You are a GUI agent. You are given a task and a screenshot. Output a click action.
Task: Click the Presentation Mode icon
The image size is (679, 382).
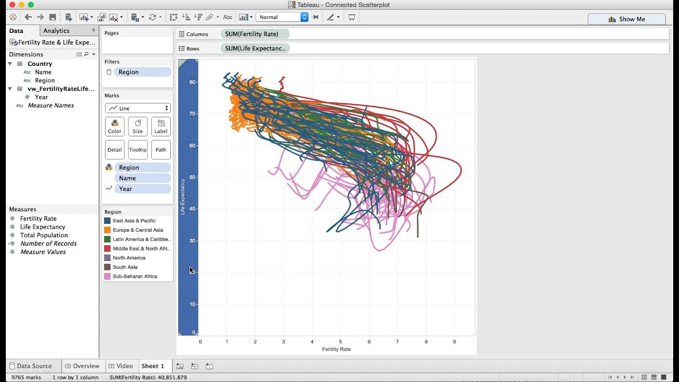[352, 17]
